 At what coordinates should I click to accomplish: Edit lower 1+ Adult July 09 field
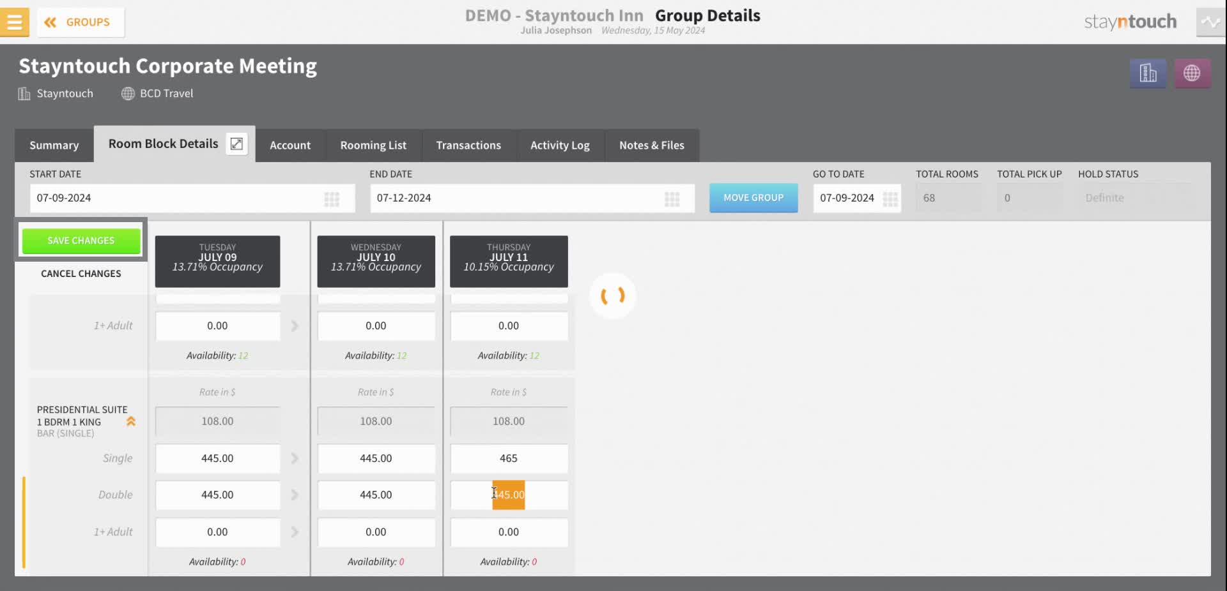(x=217, y=532)
